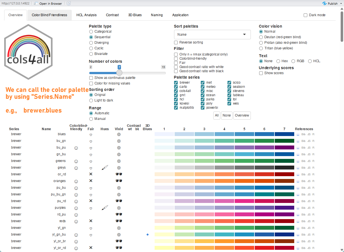Click the browser refresh icon in top bar

69,3
